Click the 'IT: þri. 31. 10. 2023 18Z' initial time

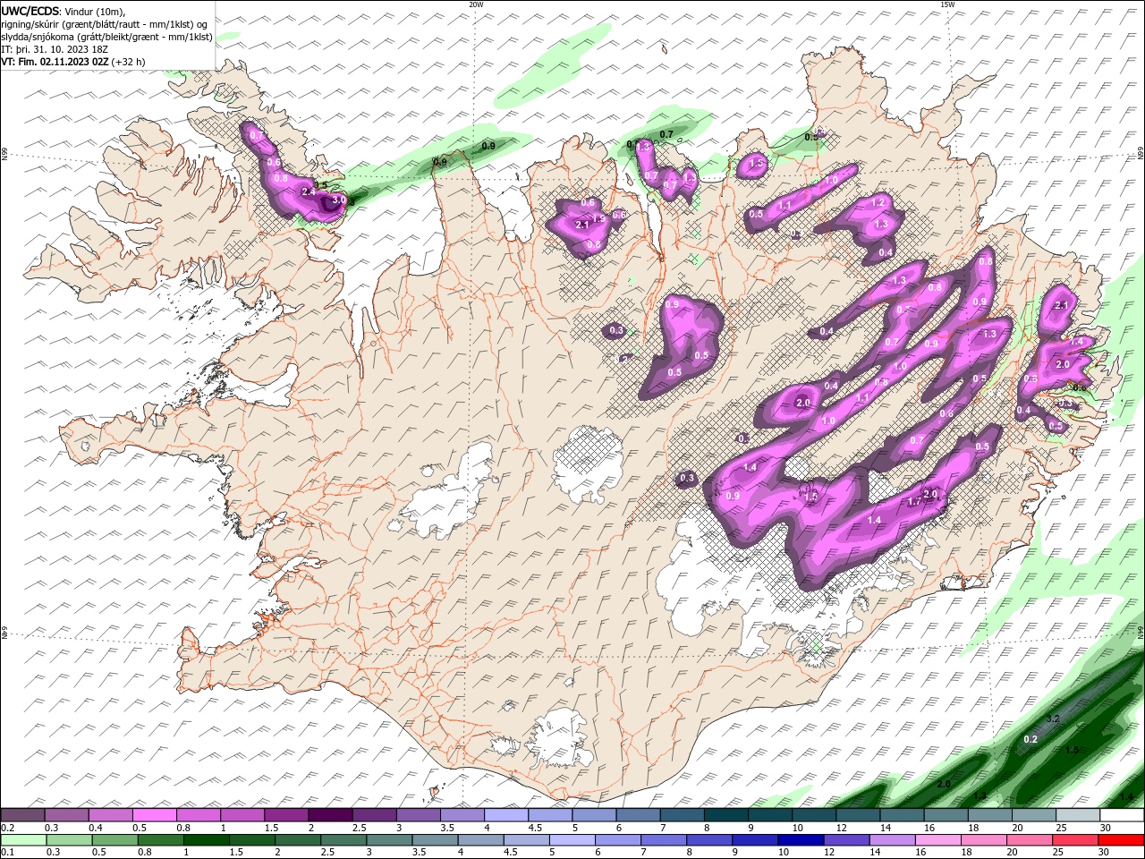pos(55,49)
